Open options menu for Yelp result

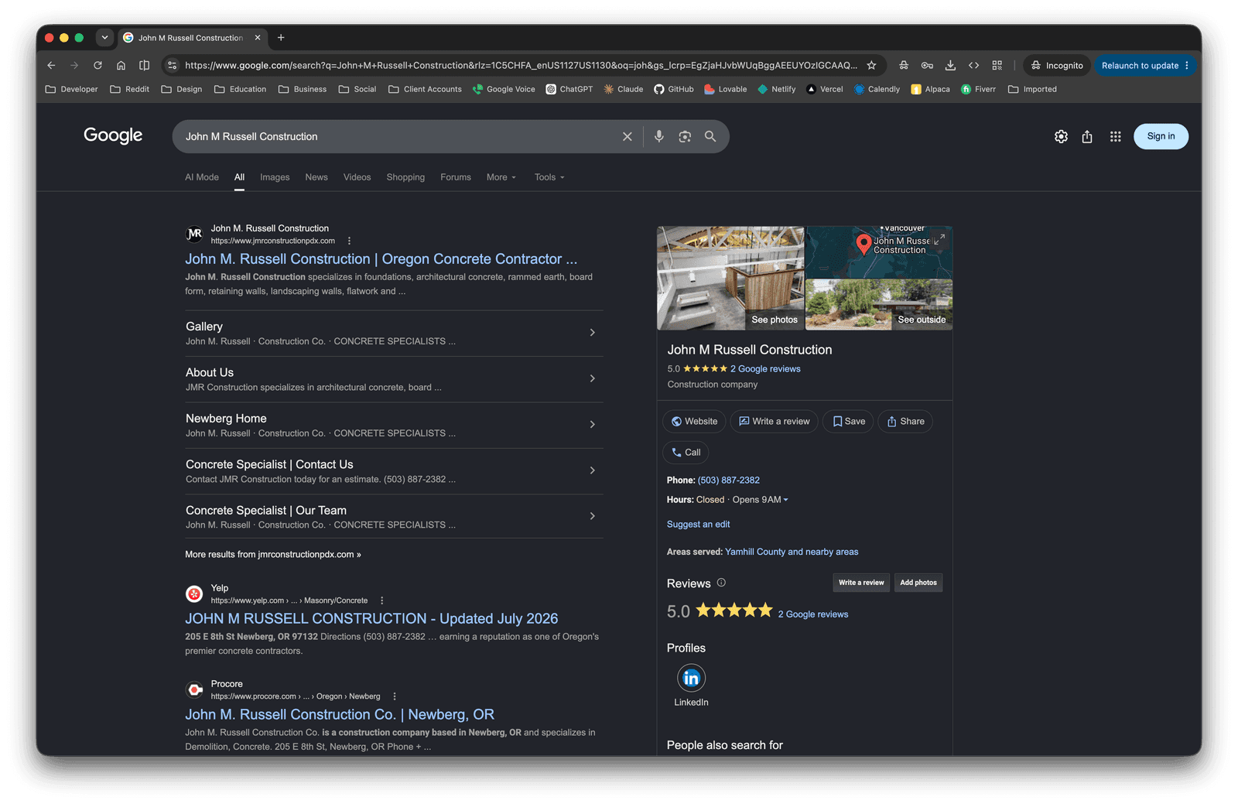click(x=381, y=600)
